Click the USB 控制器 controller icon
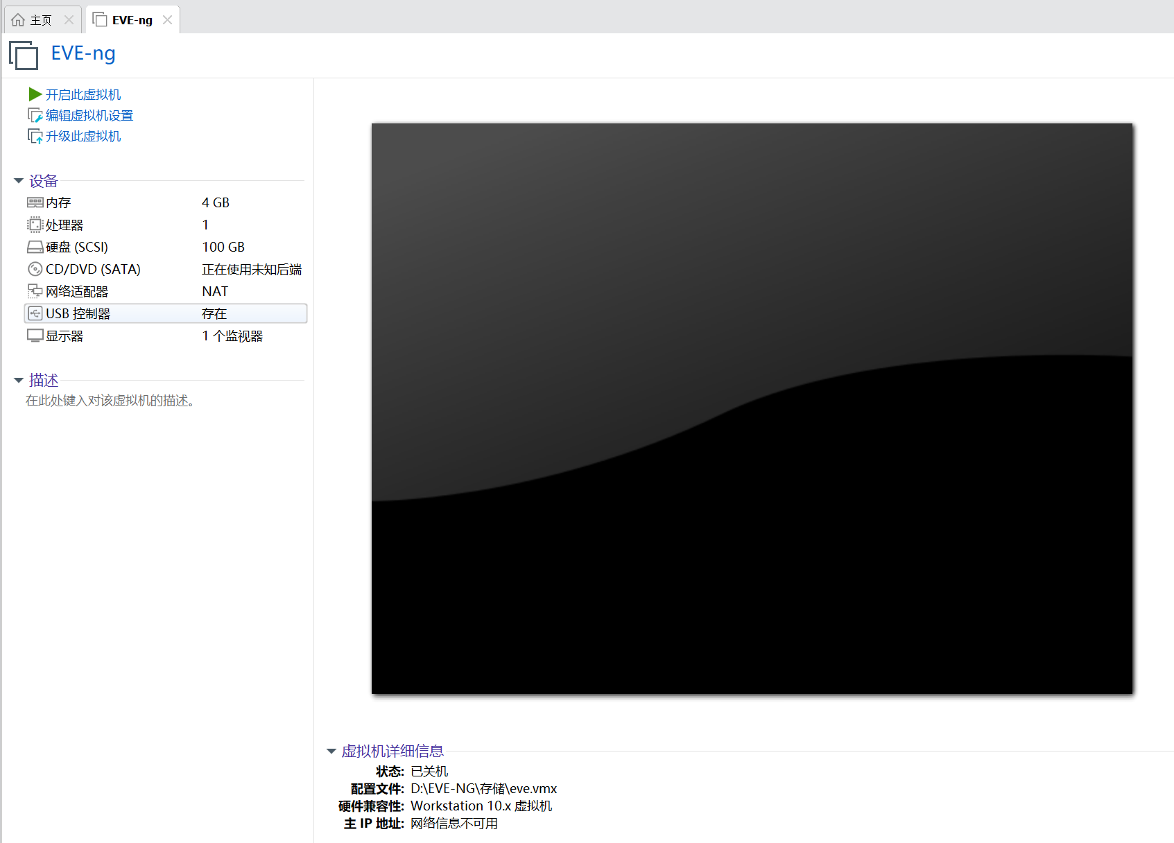Image resolution: width=1174 pixels, height=843 pixels. coord(35,313)
